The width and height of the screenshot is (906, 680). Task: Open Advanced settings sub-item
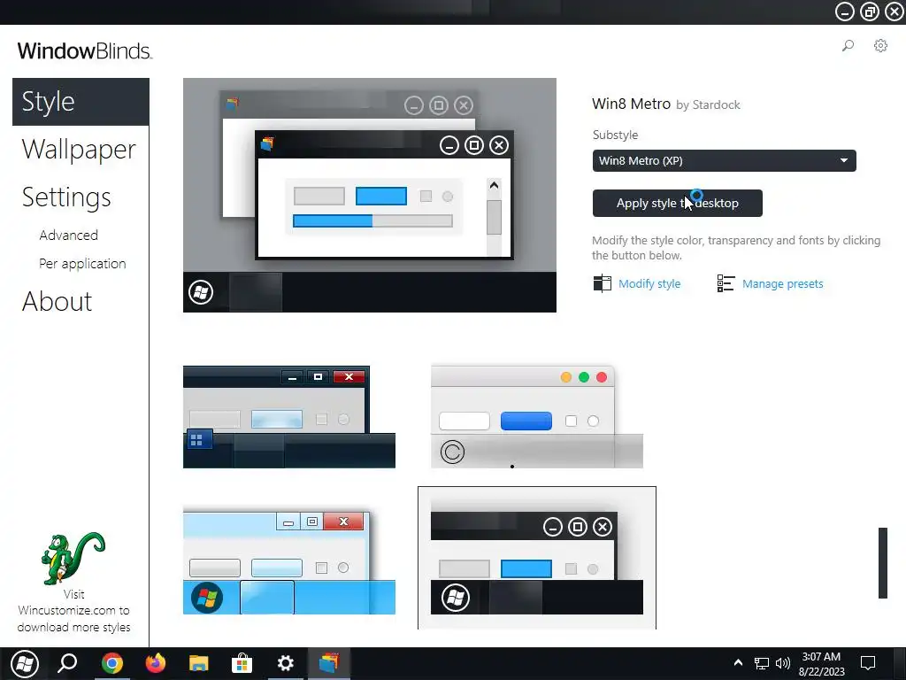click(x=69, y=236)
